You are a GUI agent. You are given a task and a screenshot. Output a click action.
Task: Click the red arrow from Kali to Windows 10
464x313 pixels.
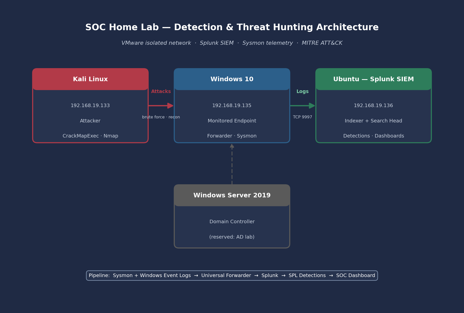coord(161,106)
